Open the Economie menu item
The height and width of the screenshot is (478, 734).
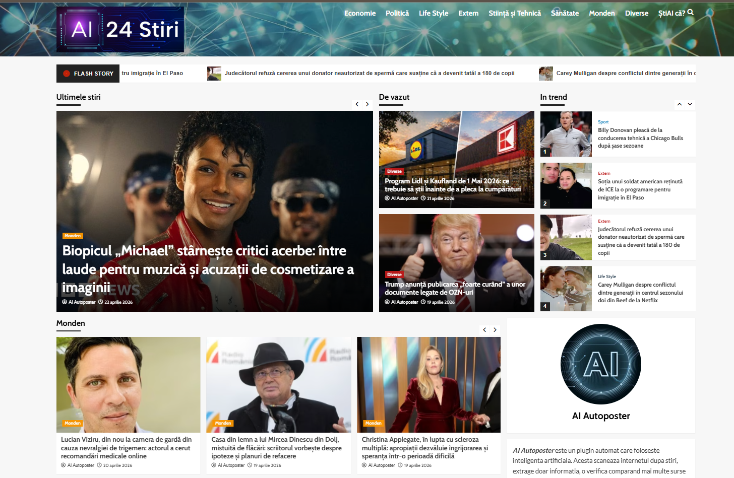[360, 13]
